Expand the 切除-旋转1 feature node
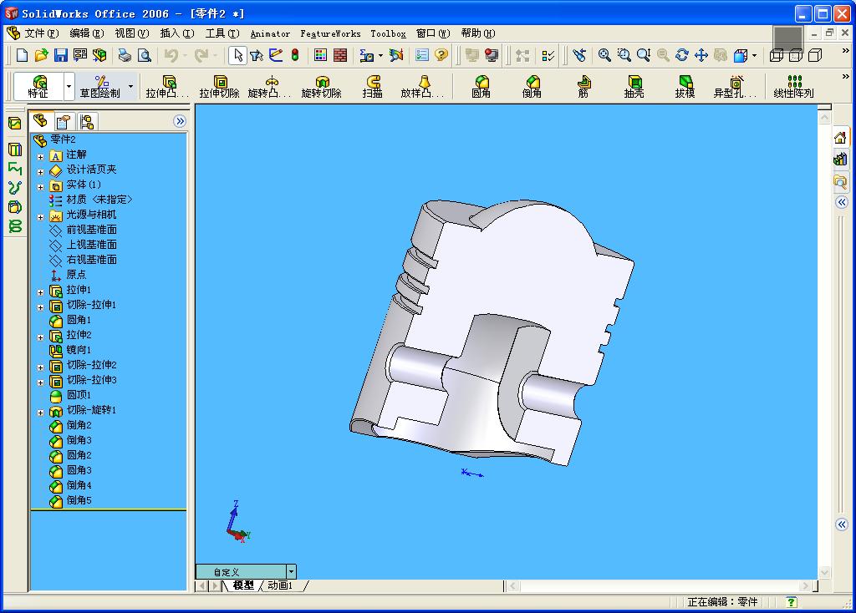Screen dimensions: 856x613 [x=40, y=413]
